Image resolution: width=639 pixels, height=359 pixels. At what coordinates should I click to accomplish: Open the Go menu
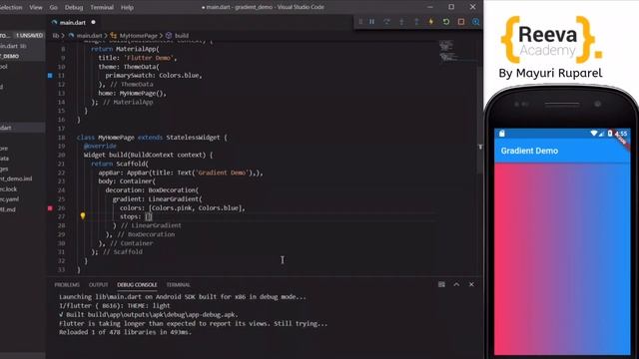tap(53, 7)
